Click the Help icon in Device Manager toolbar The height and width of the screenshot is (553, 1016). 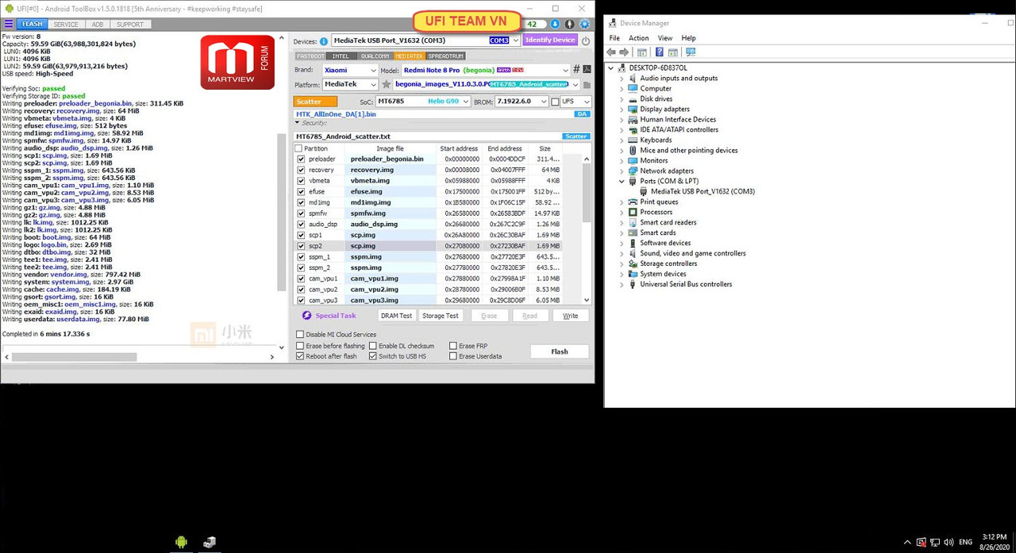pyautogui.click(x=659, y=52)
